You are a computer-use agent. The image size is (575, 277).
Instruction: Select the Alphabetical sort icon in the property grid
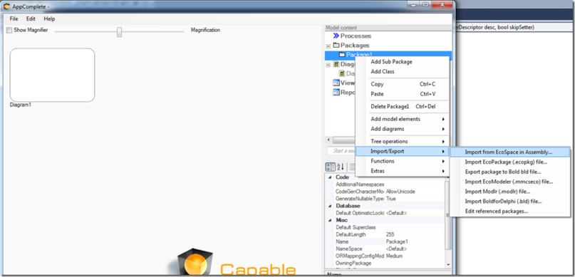(340, 167)
